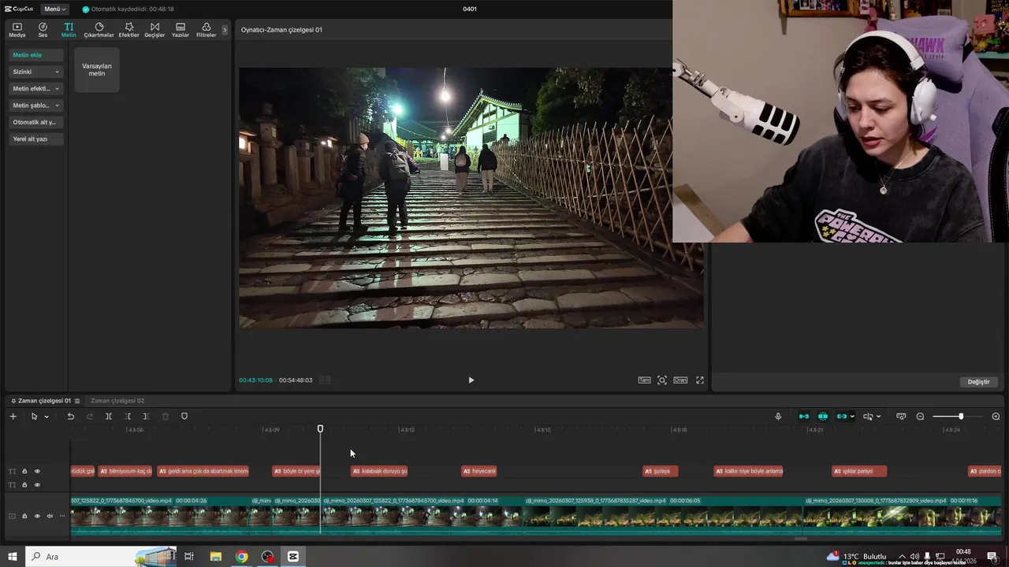This screenshot has height=567, width=1009.
Task: Zoom out the timeline
Action: point(920,417)
